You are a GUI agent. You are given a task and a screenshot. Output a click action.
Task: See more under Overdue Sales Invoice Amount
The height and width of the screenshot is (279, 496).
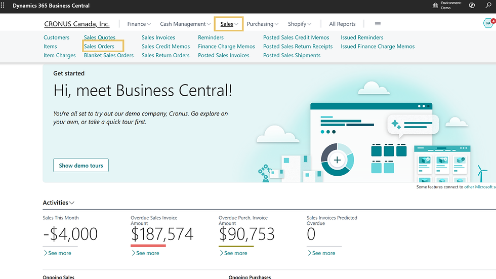tap(145, 253)
